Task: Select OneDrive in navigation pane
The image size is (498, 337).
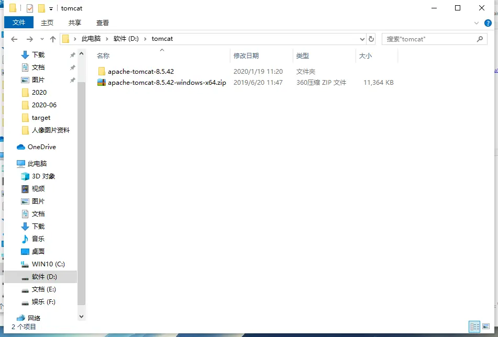Action: [41, 147]
